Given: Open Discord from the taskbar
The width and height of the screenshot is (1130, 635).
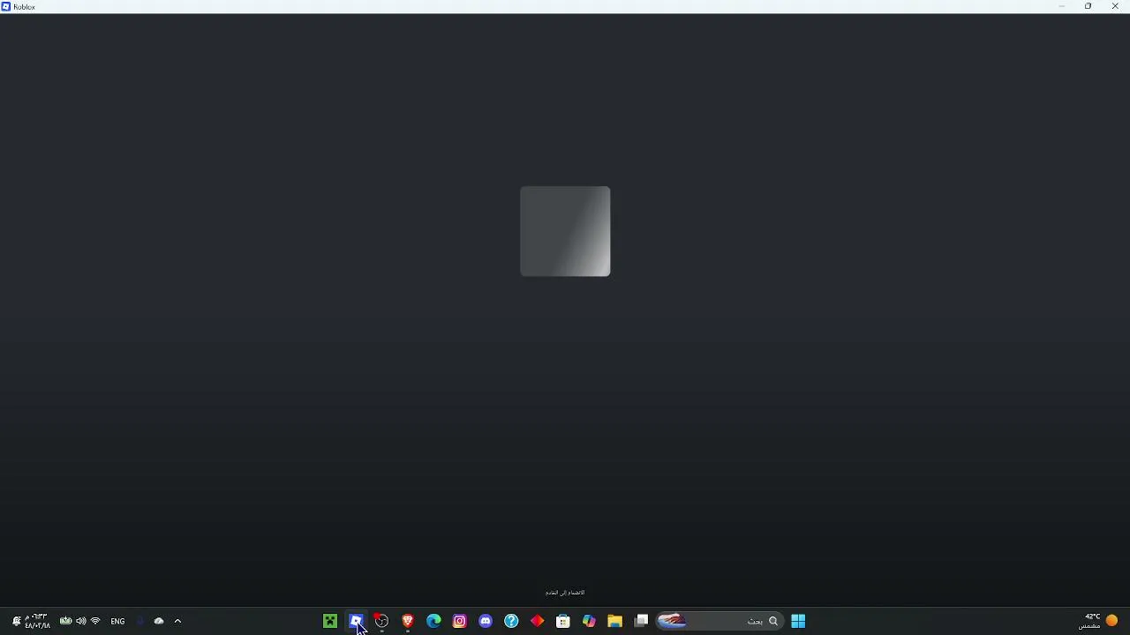Looking at the screenshot, I should tap(486, 621).
